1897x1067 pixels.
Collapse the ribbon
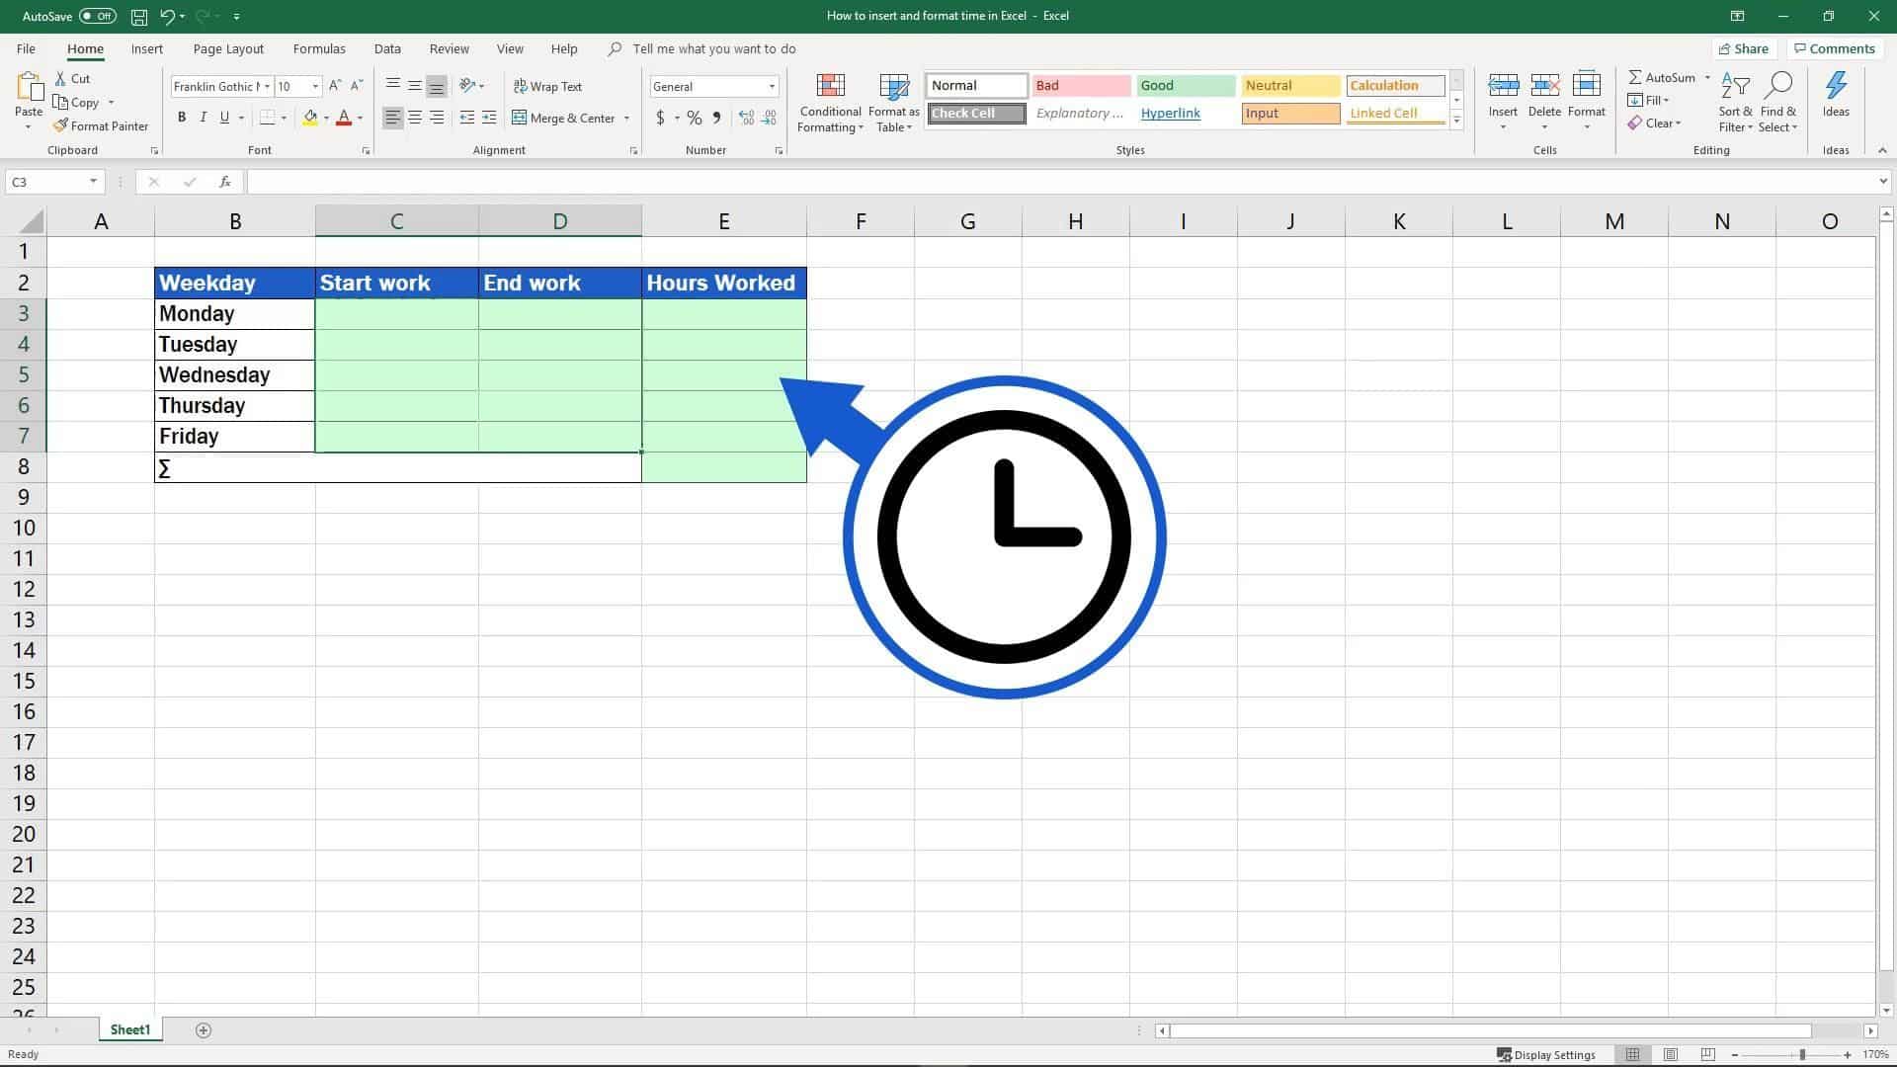click(1882, 150)
